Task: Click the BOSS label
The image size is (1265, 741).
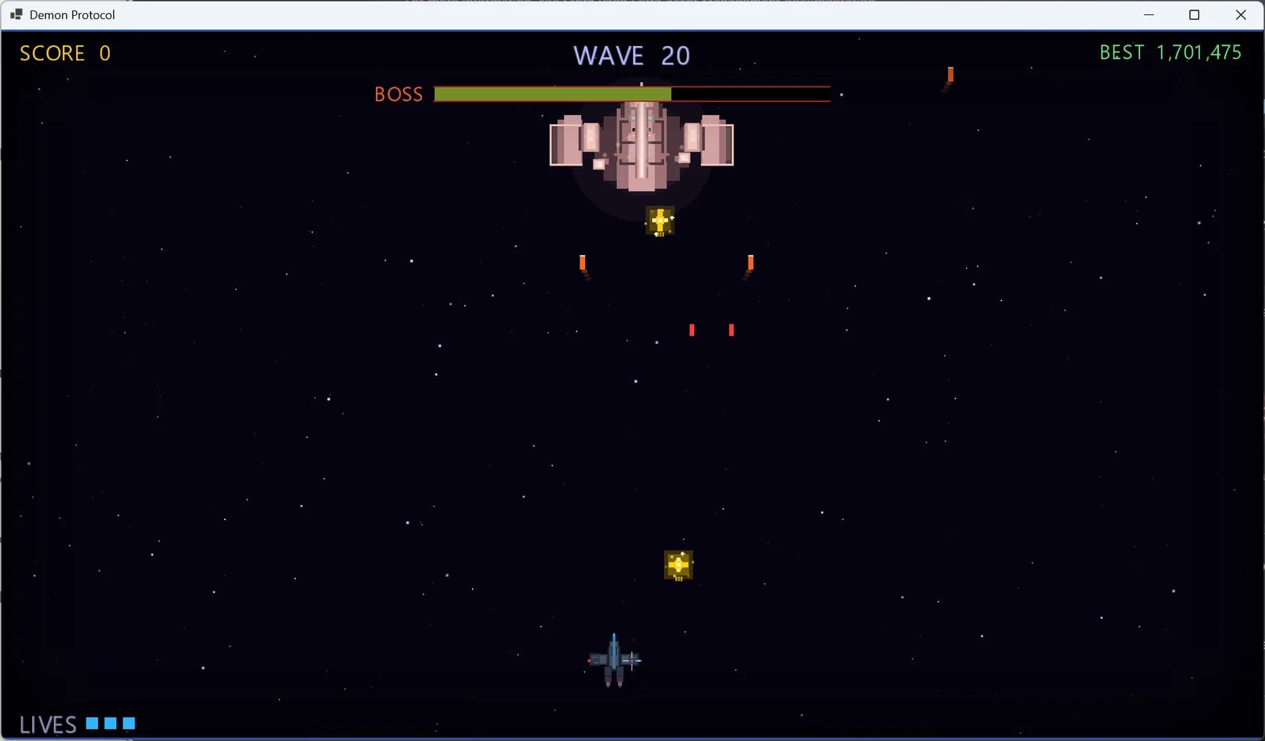Action: (399, 94)
